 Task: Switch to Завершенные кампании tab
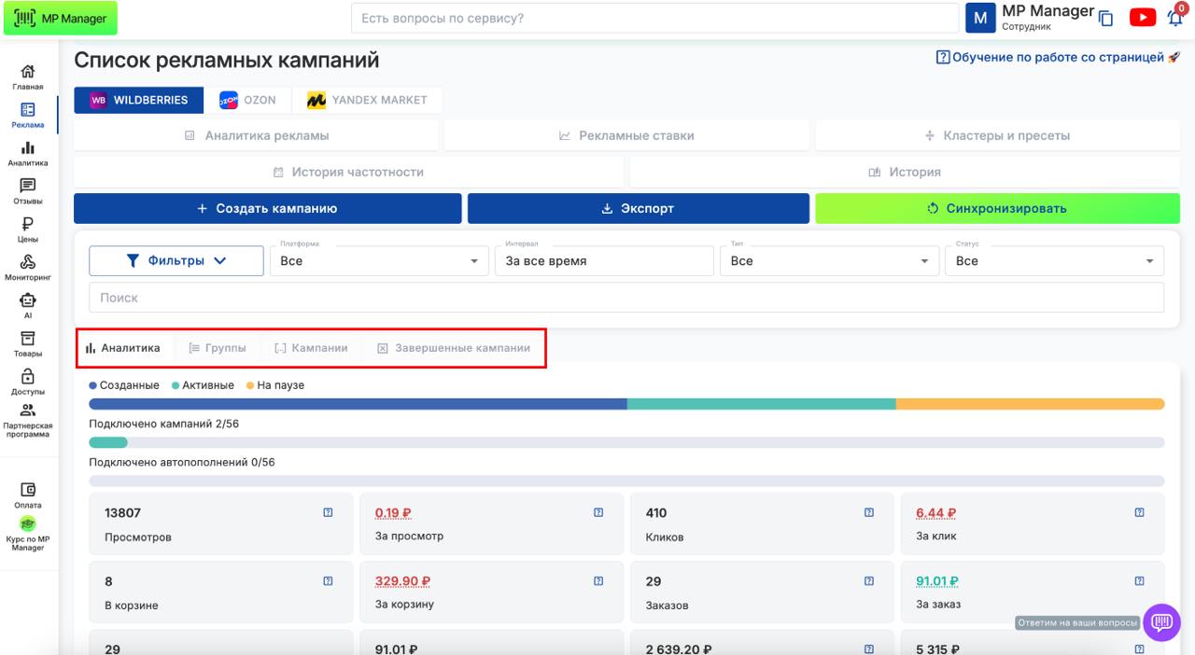pos(454,348)
